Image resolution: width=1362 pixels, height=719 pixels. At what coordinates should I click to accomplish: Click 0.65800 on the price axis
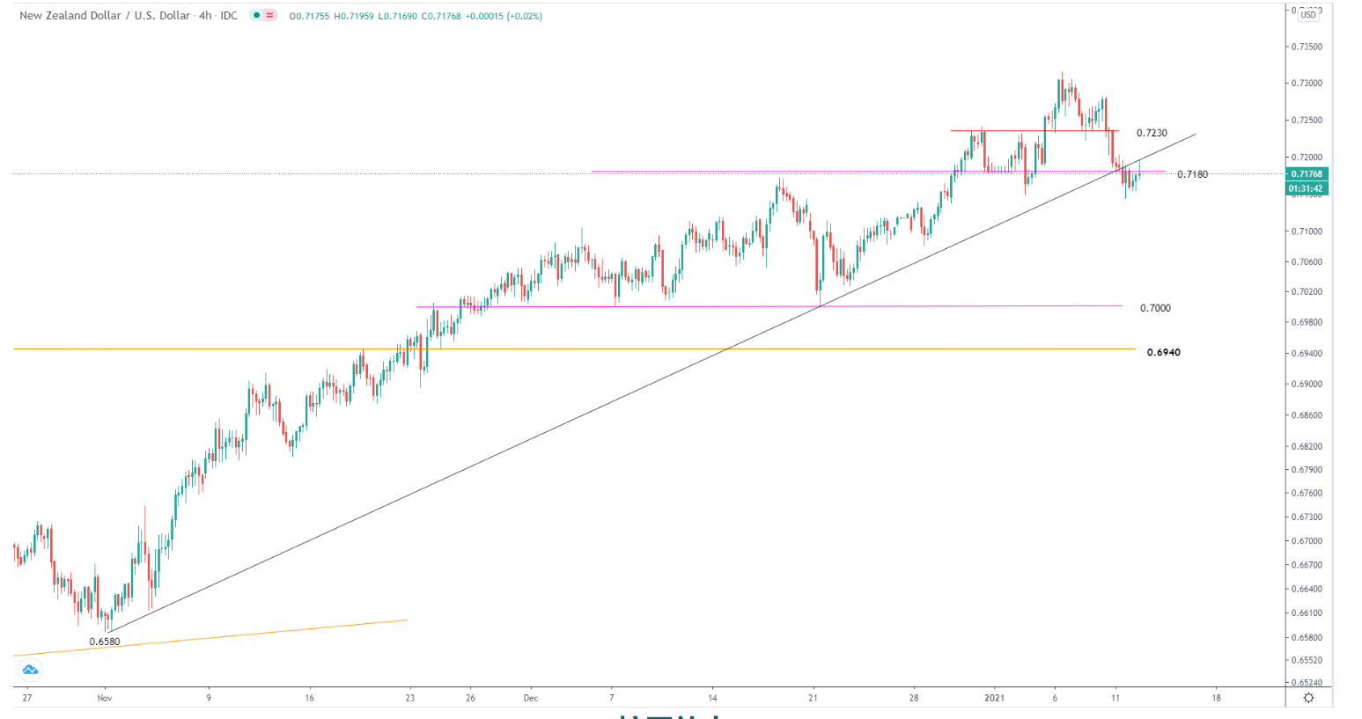[1307, 638]
